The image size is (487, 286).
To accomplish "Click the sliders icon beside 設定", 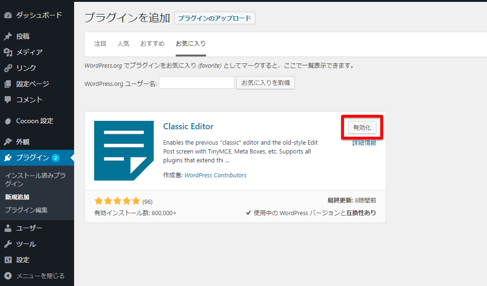I will pyautogui.click(x=8, y=260).
